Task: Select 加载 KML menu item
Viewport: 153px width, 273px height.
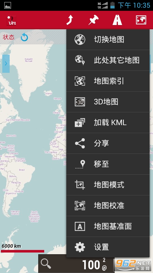Action: point(108,123)
